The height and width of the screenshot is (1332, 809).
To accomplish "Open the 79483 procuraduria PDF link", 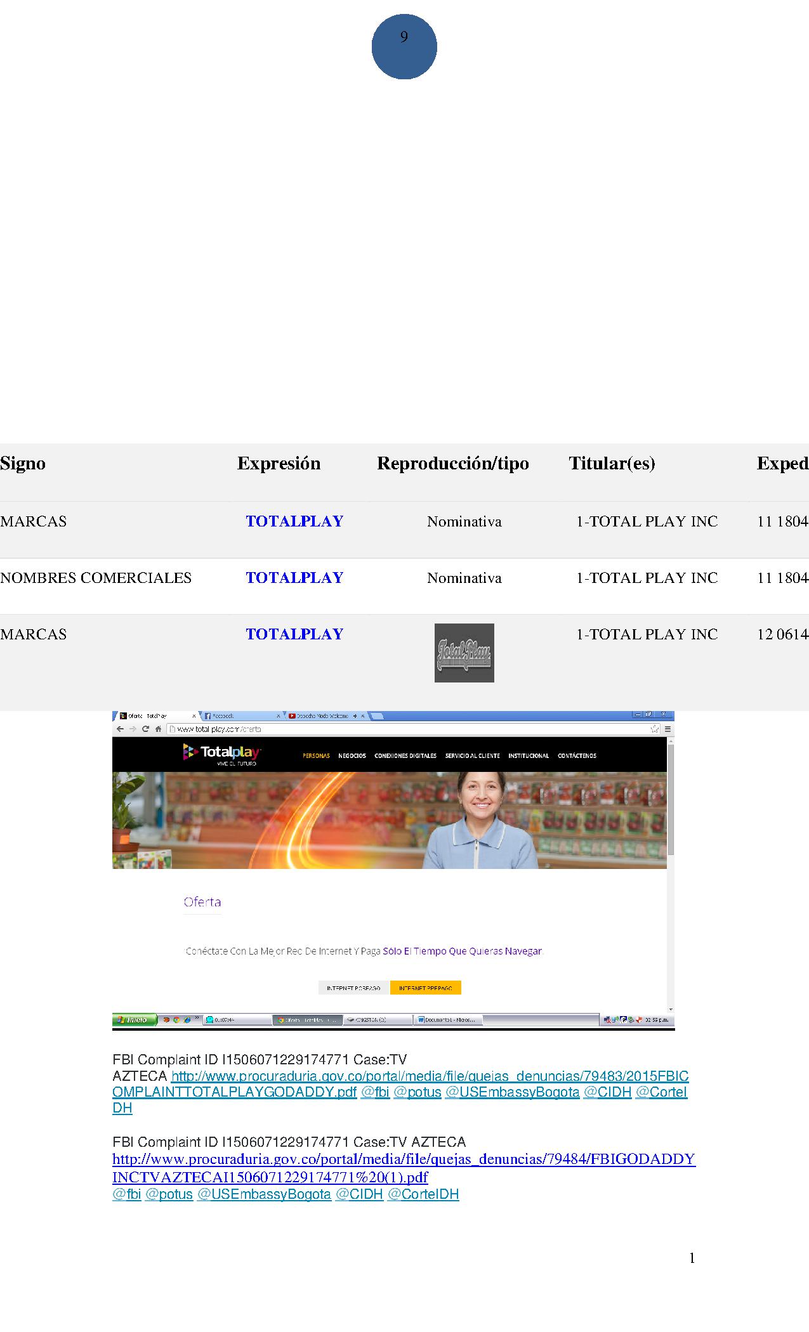I will click(x=400, y=1084).
